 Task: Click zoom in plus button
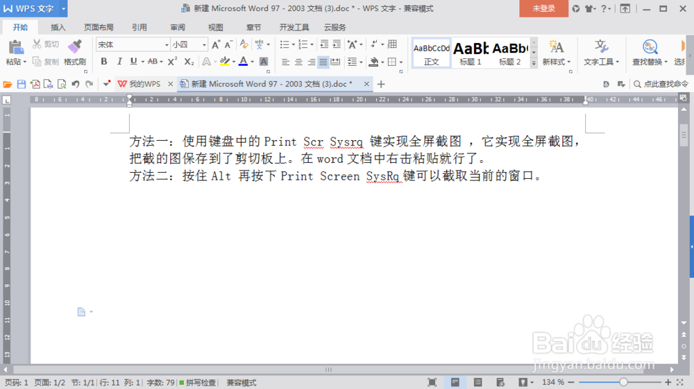[x=668, y=382]
